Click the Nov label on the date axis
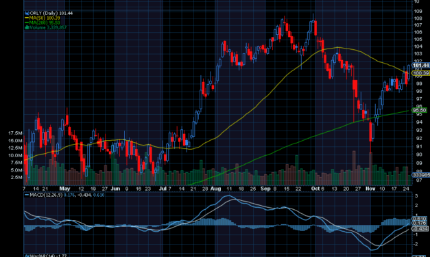 click(x=370, y=189)
